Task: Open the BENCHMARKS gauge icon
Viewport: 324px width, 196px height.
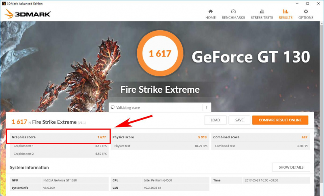Action: pos(233,12)
